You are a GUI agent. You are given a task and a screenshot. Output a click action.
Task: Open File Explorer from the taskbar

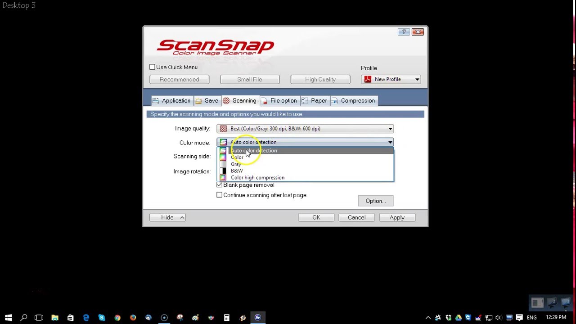point(55,318)
